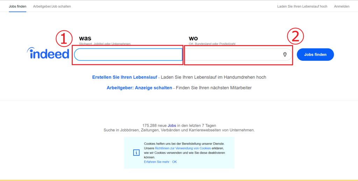Click the Jobs link in new jobs count
The height and width of the screenshot is (181, 358).
coord(172,126)
